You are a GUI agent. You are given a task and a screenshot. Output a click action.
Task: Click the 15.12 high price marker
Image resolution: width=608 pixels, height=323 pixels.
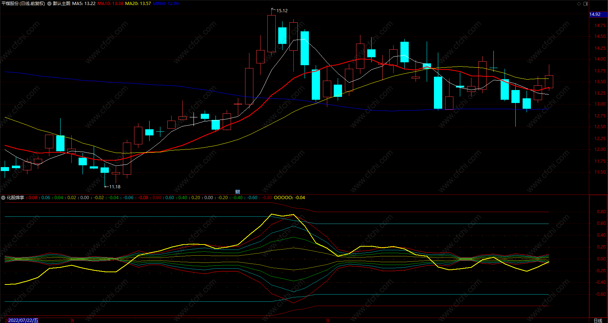[282, 11]
